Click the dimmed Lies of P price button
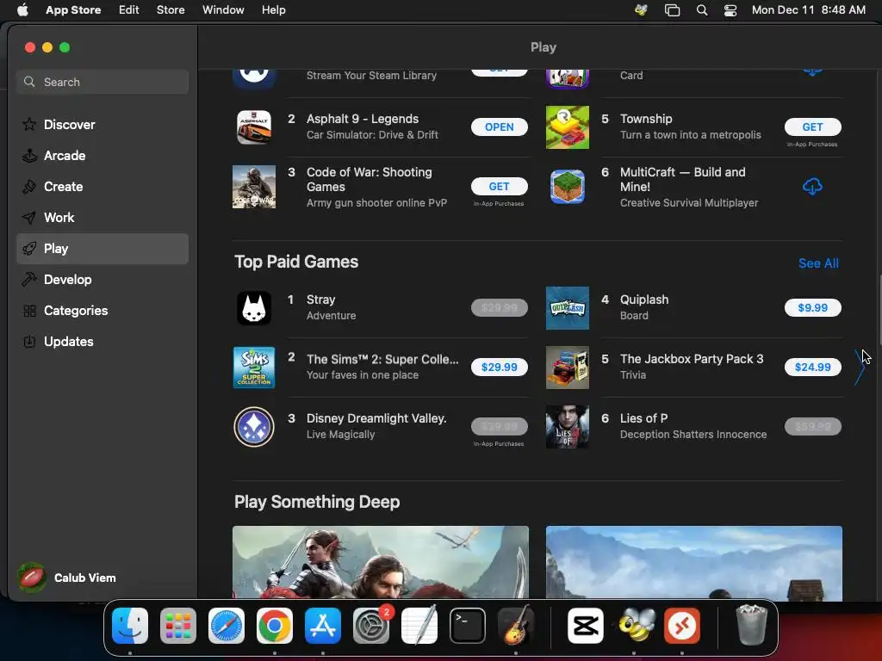The image size is (882, 661). 812,426
